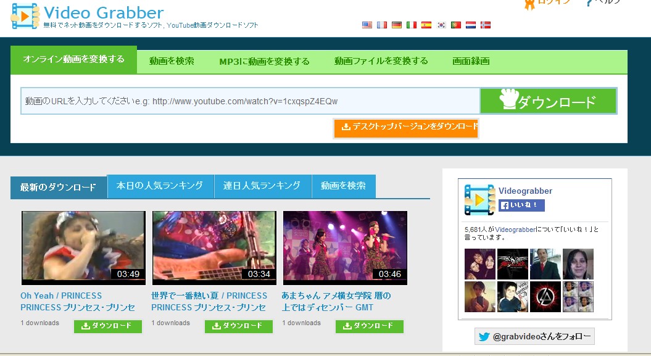Download the 世界で一番熱い夏 video

click(239, 326)
